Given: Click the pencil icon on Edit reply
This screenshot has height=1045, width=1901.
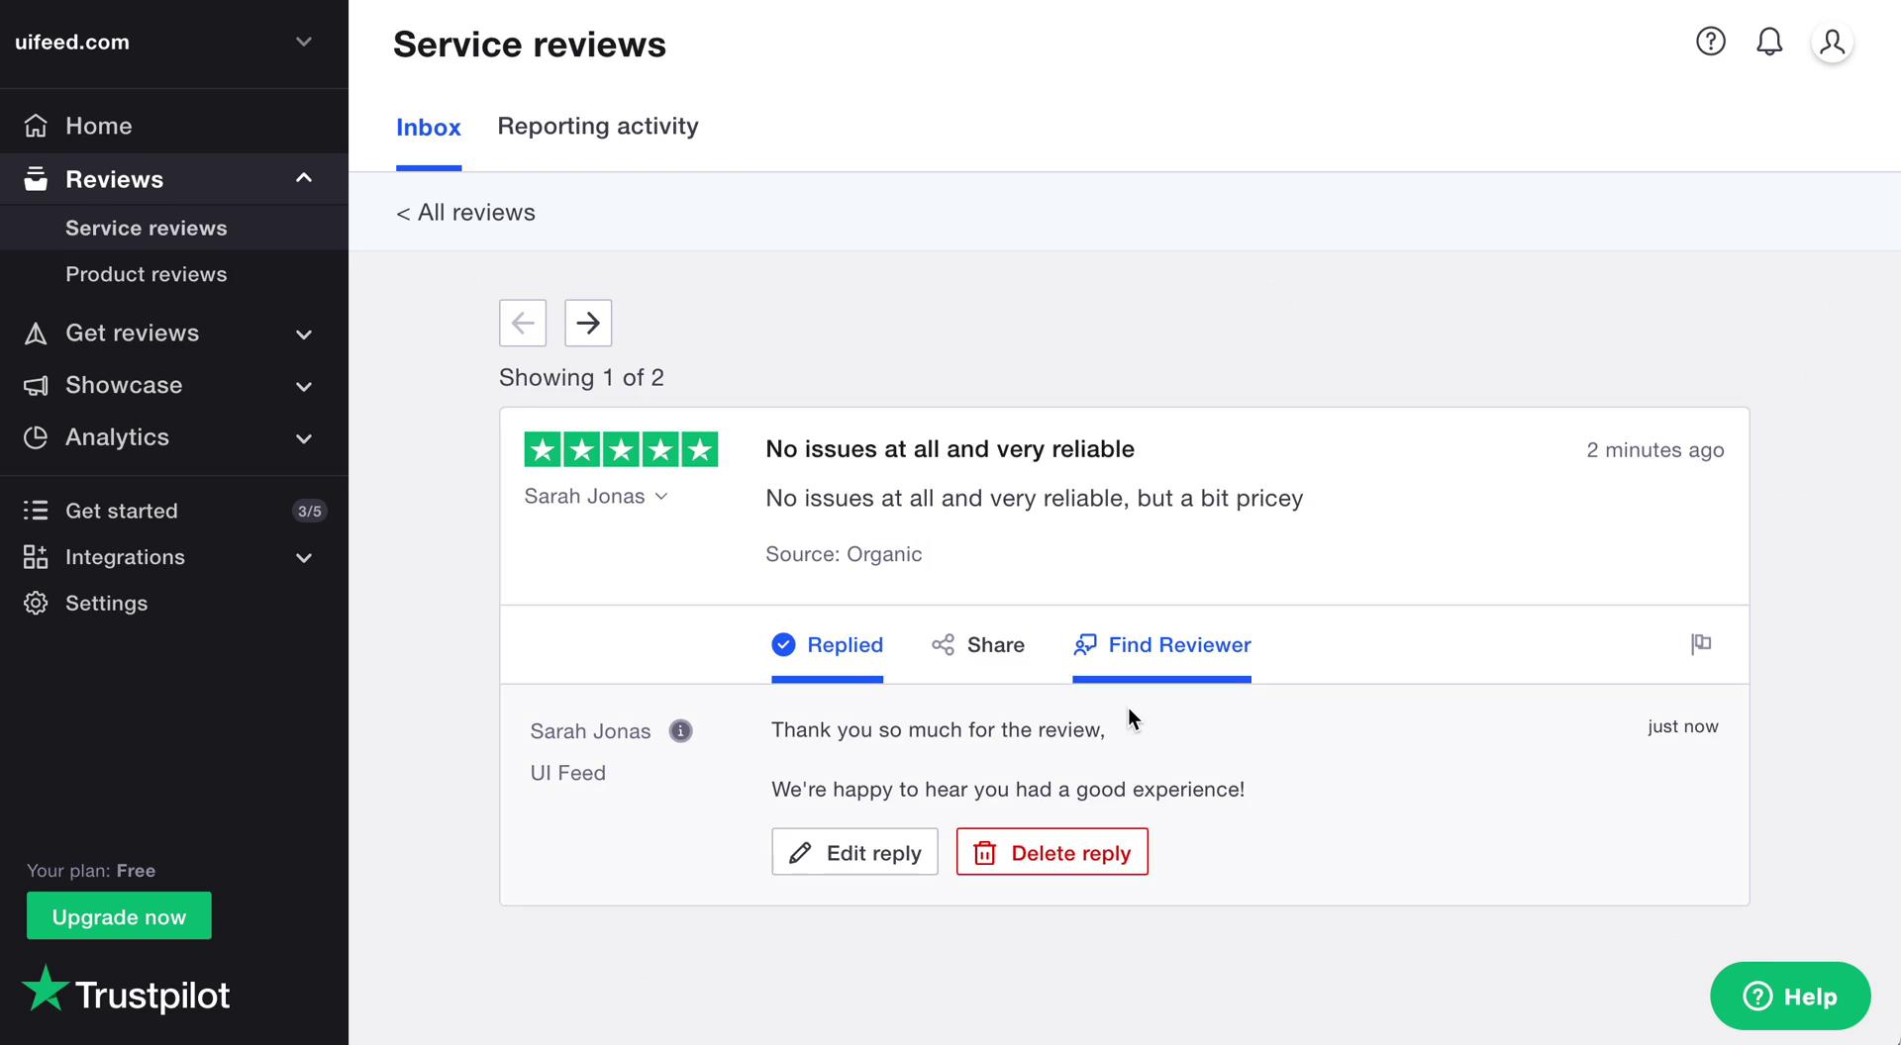Looking at the screenshot, I should (x=800, y=853).
